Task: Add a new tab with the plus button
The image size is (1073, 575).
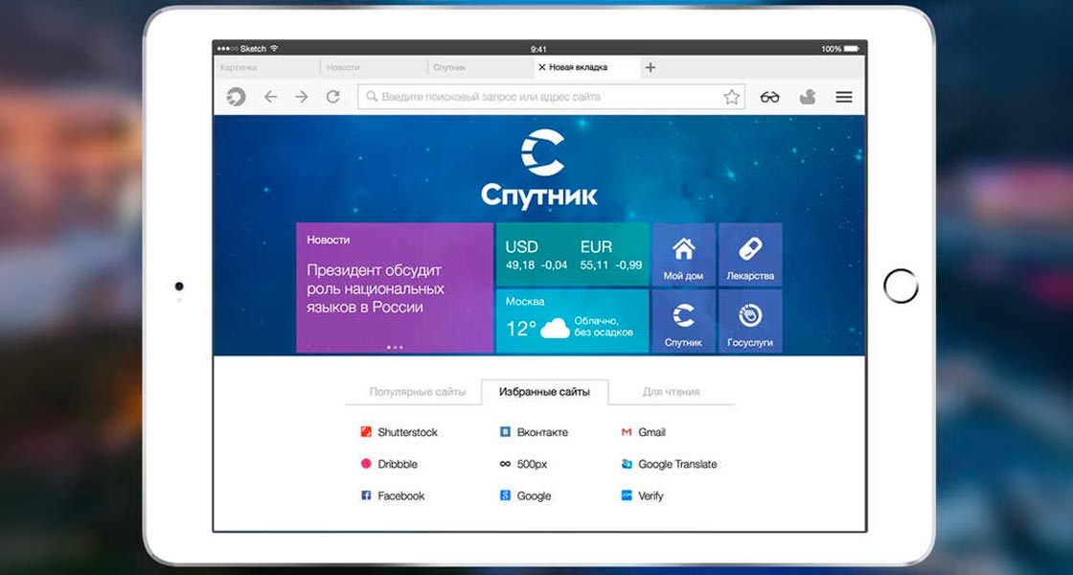Action: coord(651,67)
